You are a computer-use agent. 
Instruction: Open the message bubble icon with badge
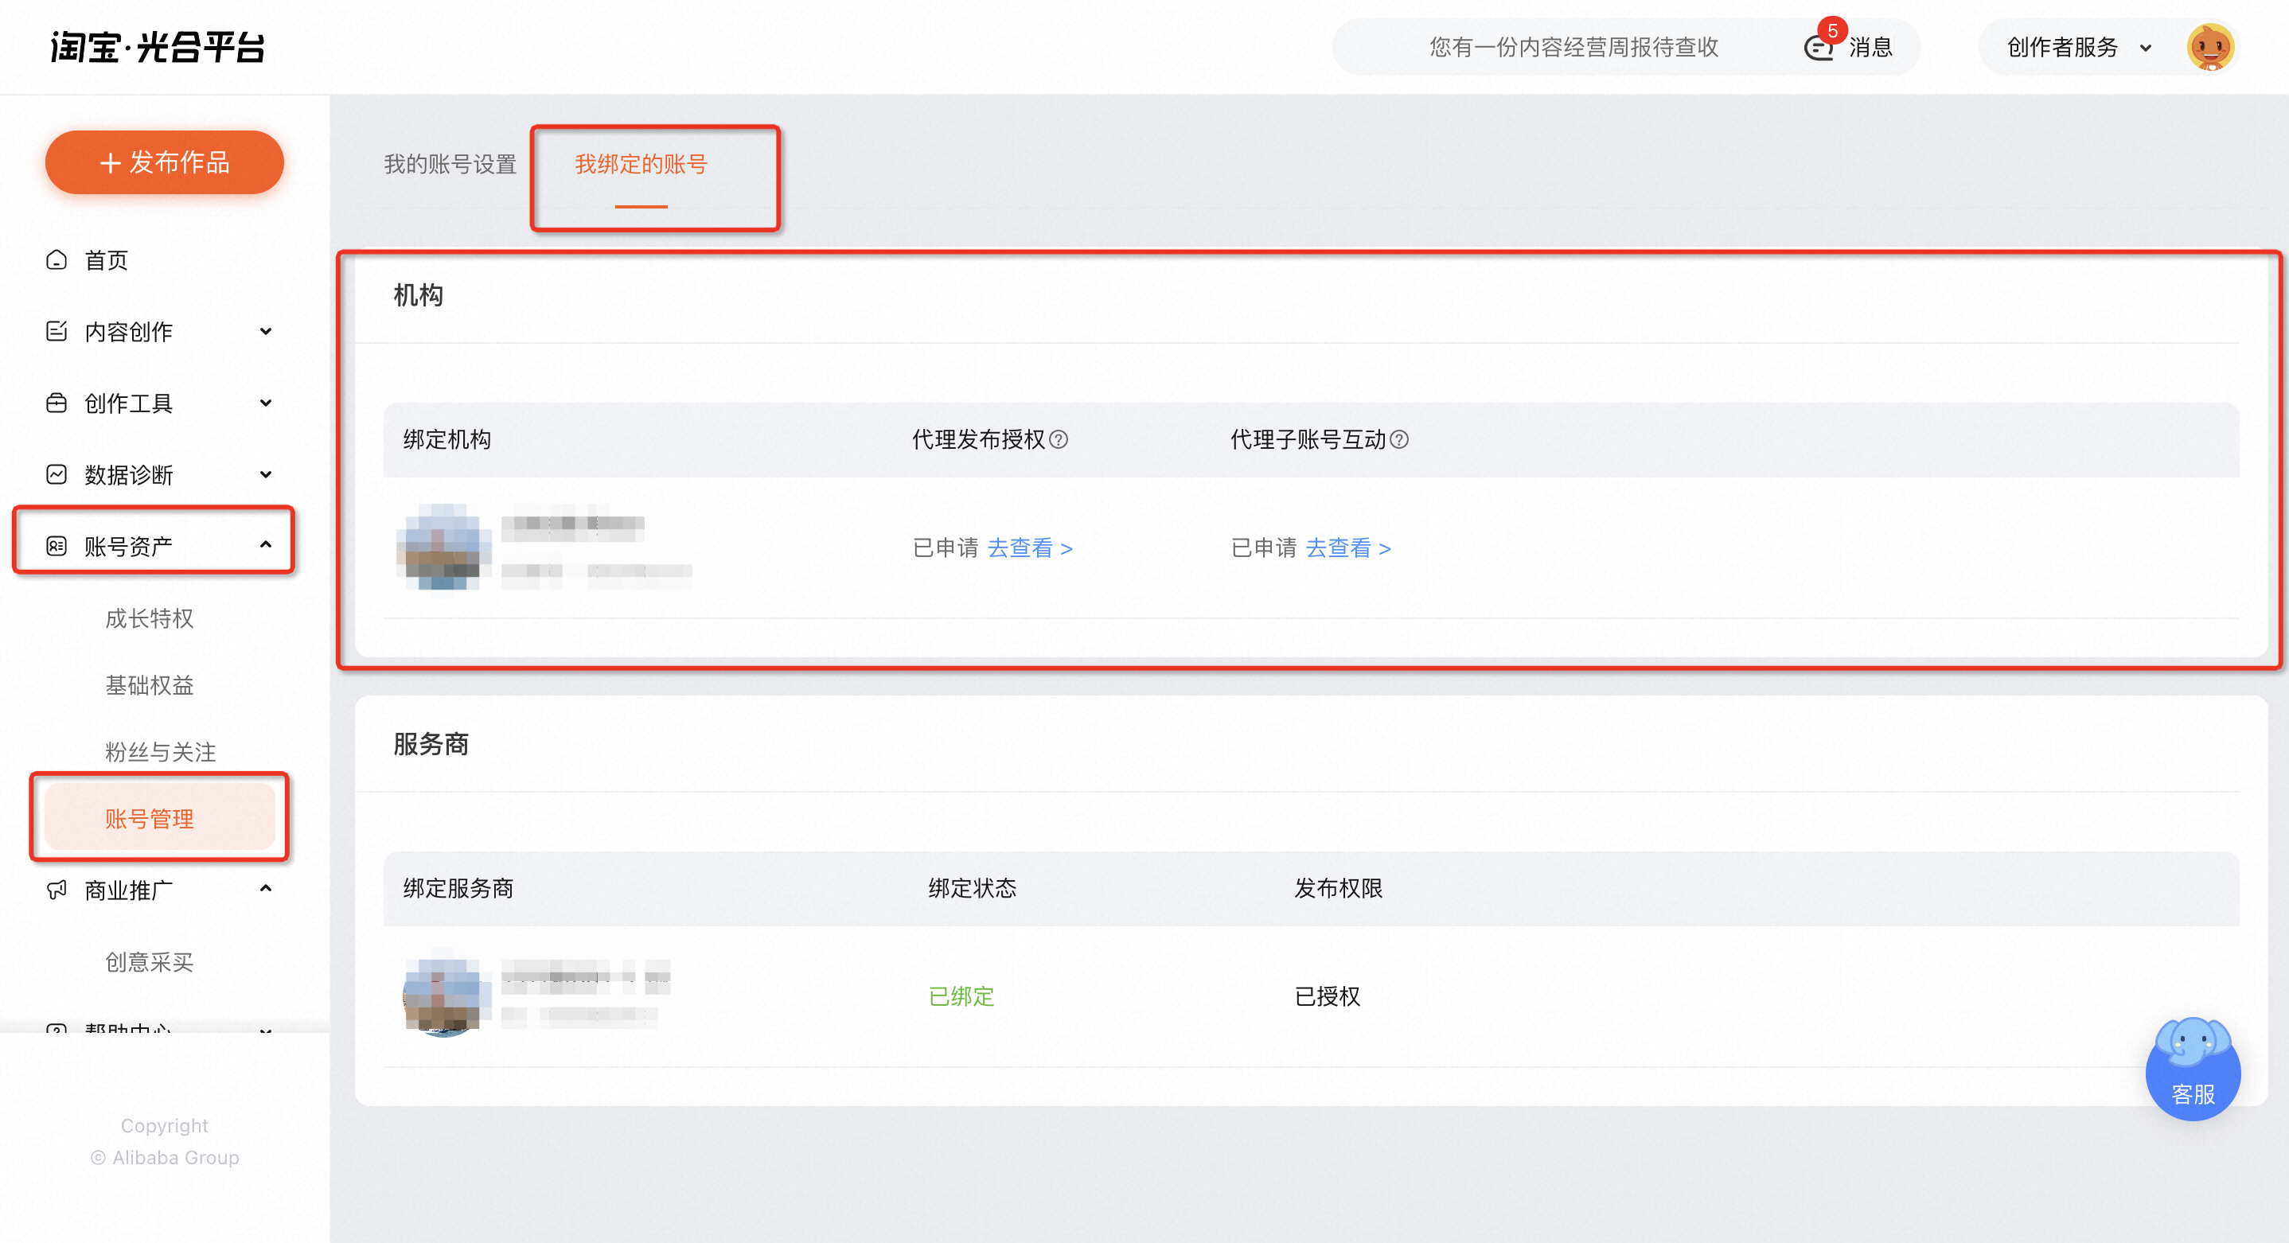1819,47
